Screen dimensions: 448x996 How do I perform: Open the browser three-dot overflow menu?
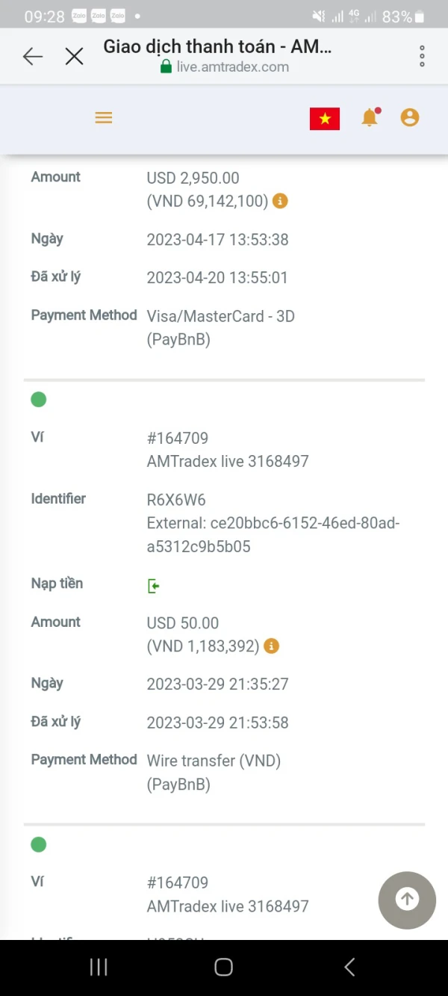(x=422, y=56)
